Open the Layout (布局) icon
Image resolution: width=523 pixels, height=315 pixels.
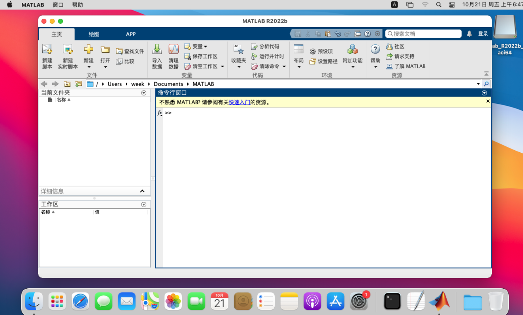[299, 50]
